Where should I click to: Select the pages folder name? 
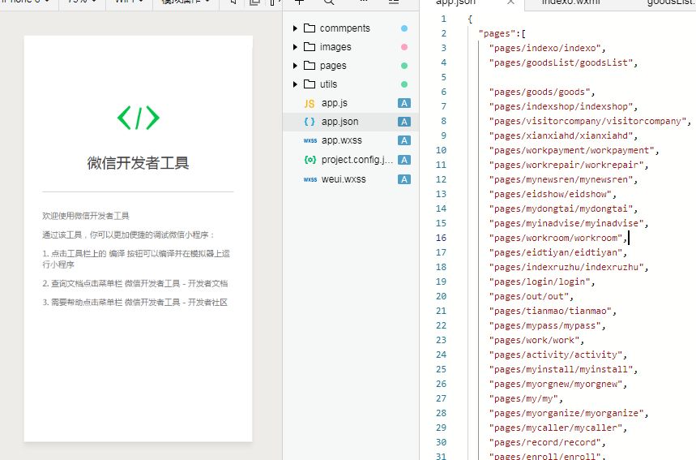pos(333,66)
